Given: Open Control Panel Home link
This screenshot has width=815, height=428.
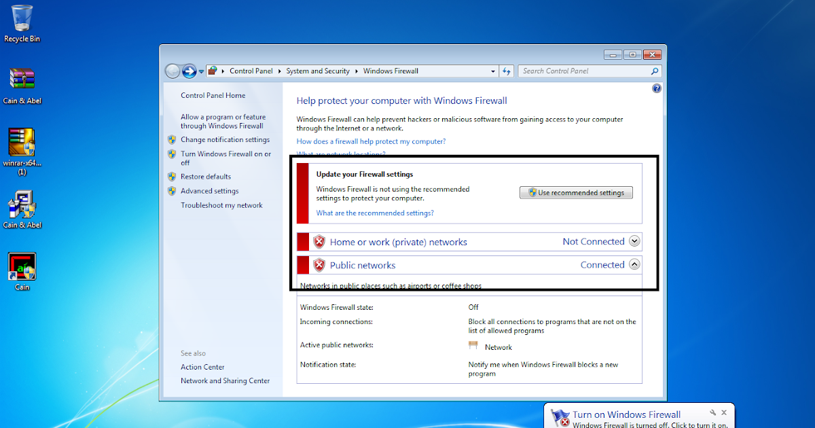Looking at the screenshot, I should click(213, 96).
